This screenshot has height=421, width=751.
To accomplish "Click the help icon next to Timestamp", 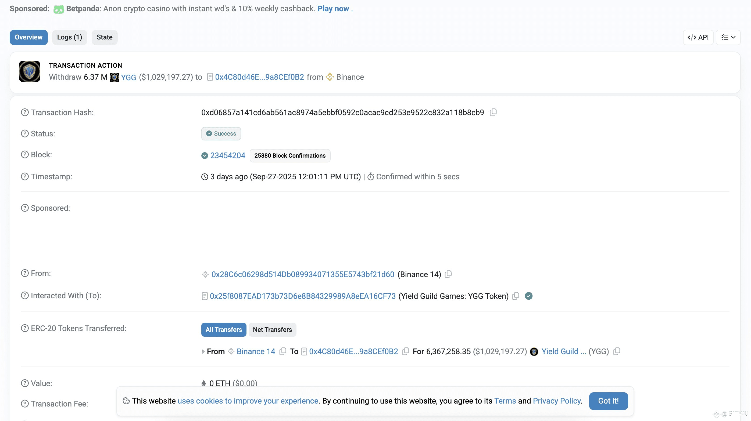I will tap(25, 177).
